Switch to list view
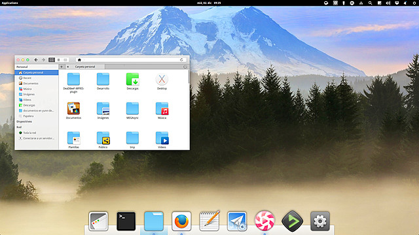The width and height of the screenshot is (419, 235). pos(58,60)
